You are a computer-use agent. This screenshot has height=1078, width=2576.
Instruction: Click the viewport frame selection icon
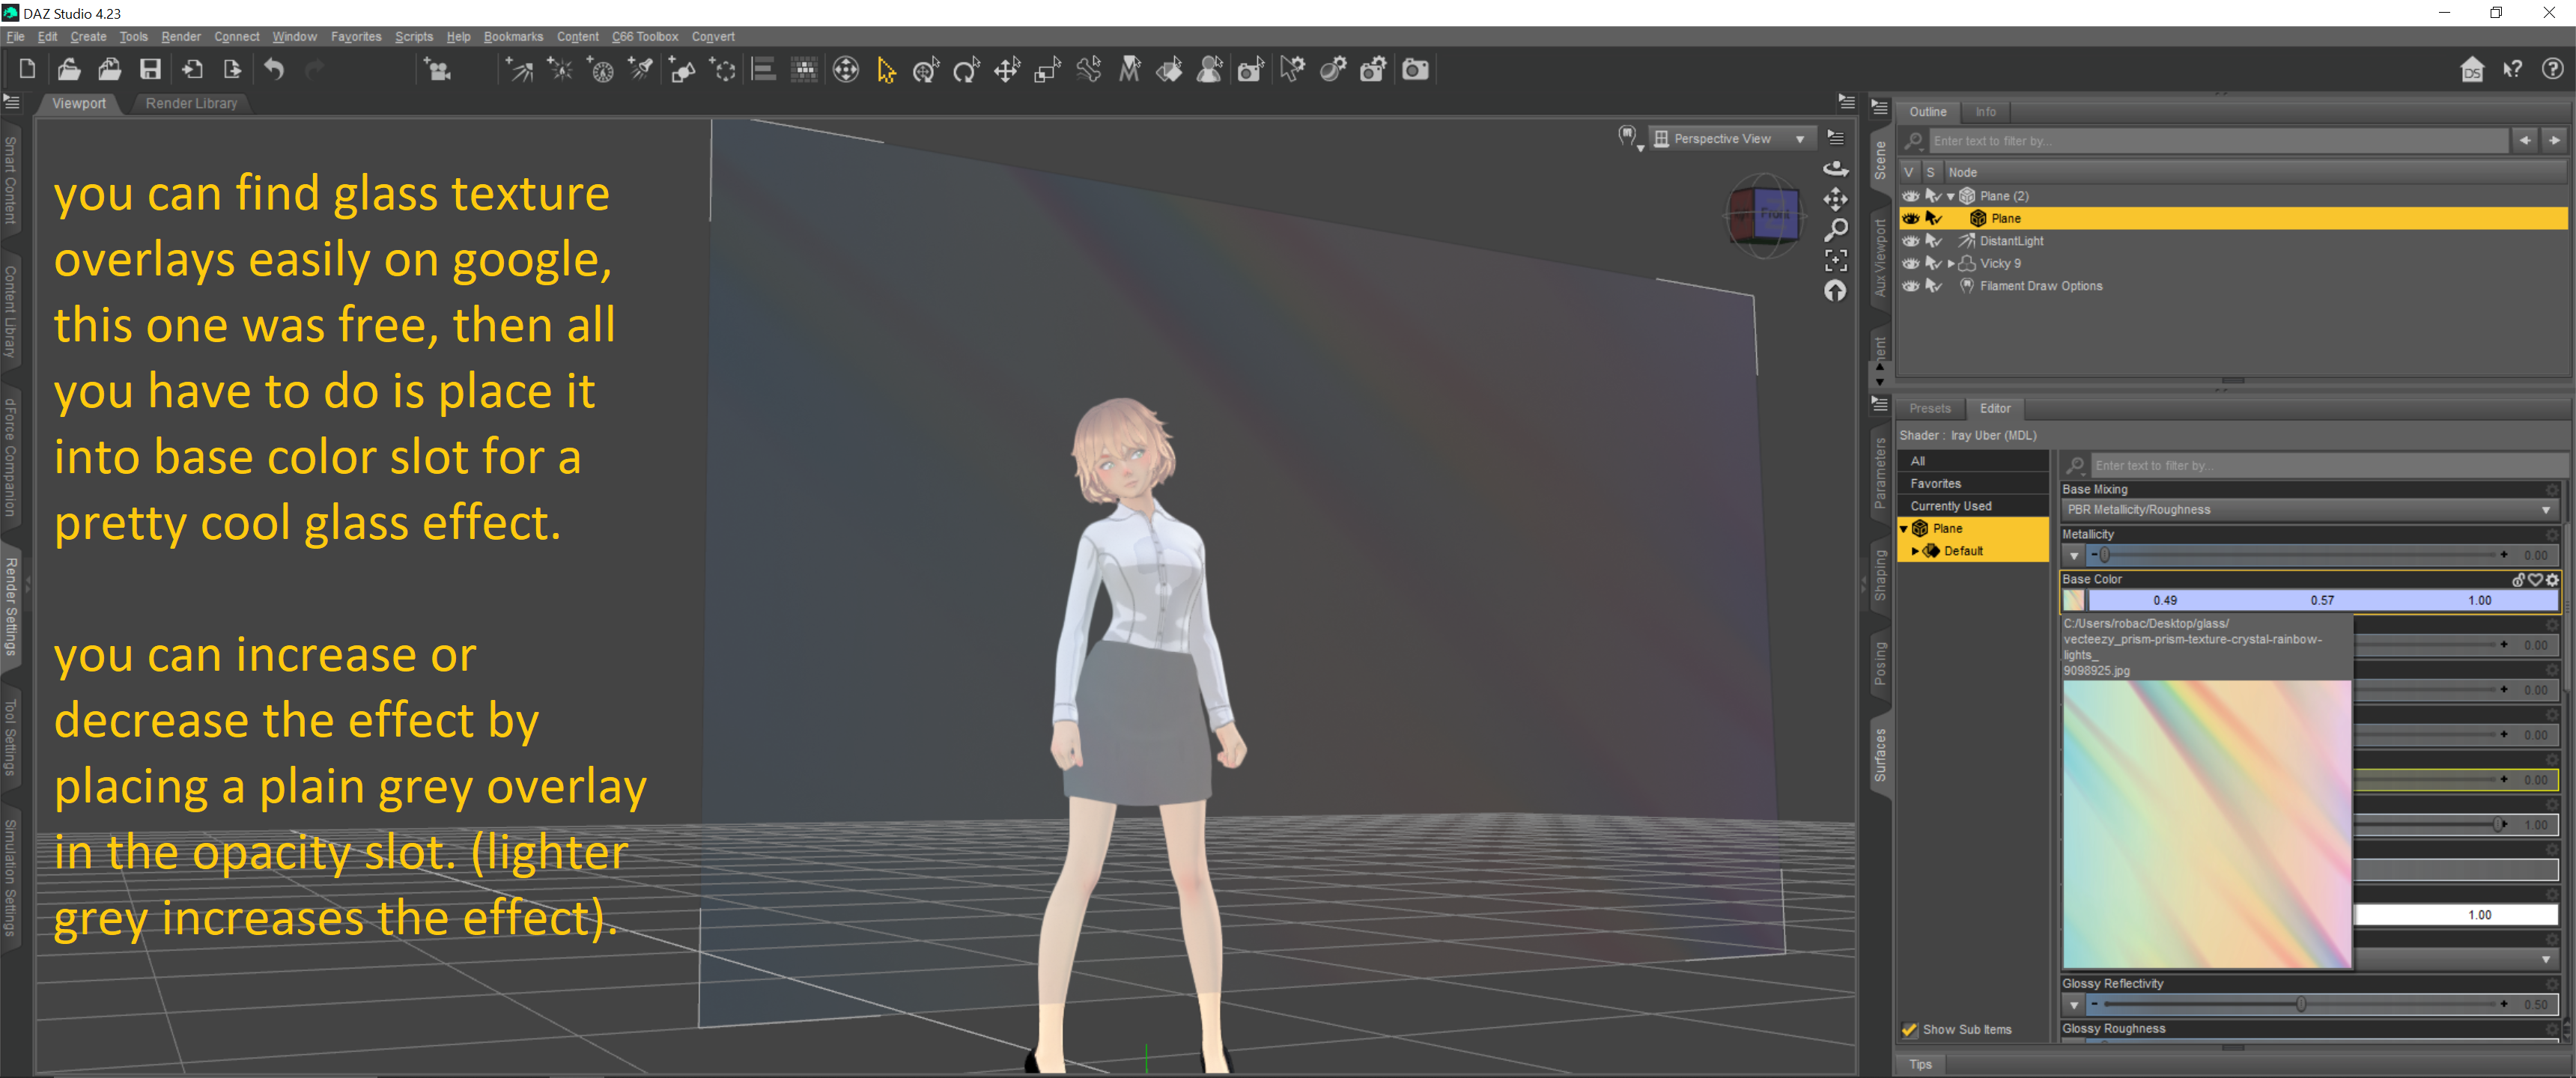[x=1836, y=260]
